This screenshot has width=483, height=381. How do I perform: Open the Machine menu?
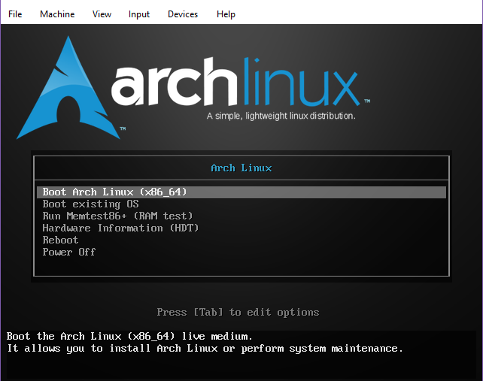[x=57, y=14]
